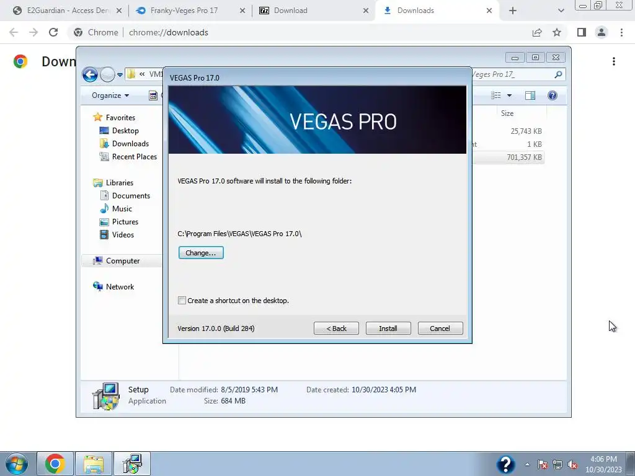This screenshot has height=476, width=635.
Task: Click the Explorer back navigation arrow
Action: point(90,74)
